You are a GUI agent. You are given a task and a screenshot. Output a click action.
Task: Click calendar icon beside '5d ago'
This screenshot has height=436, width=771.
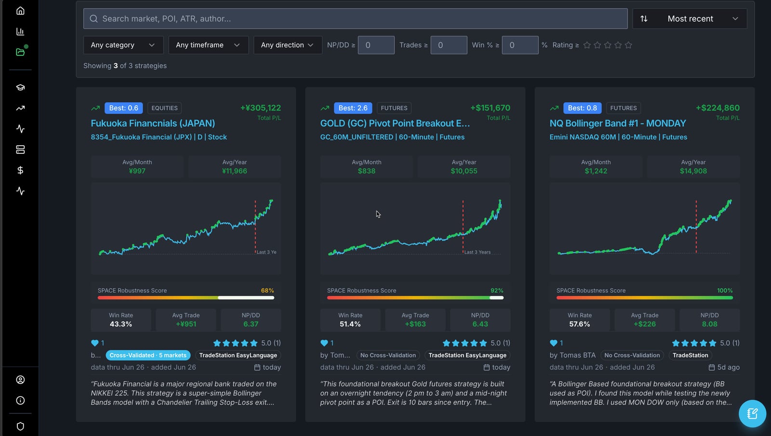point(711,368)
